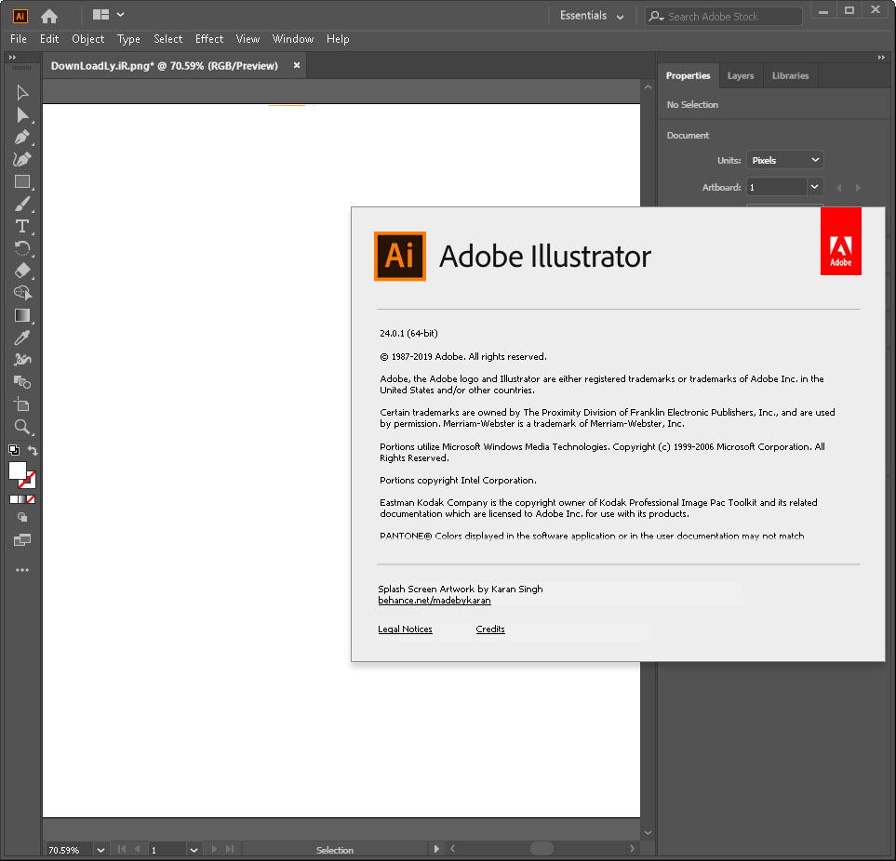Expand the Essentials workspace switcher

tap(592, 16)
